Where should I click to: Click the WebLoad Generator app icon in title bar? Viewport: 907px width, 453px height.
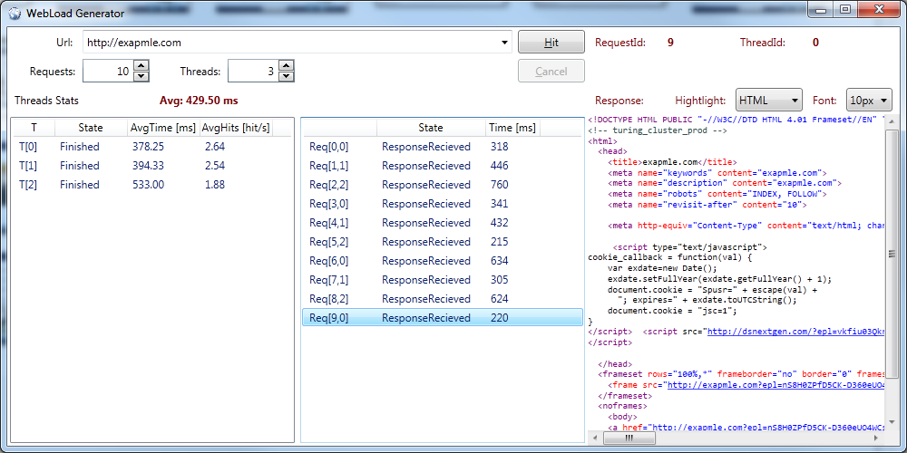pos(14,13)
